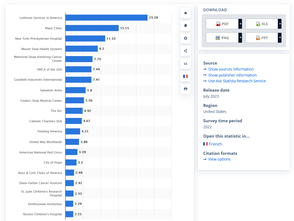
Task: Download data as XLS
Action: [262, 24]
